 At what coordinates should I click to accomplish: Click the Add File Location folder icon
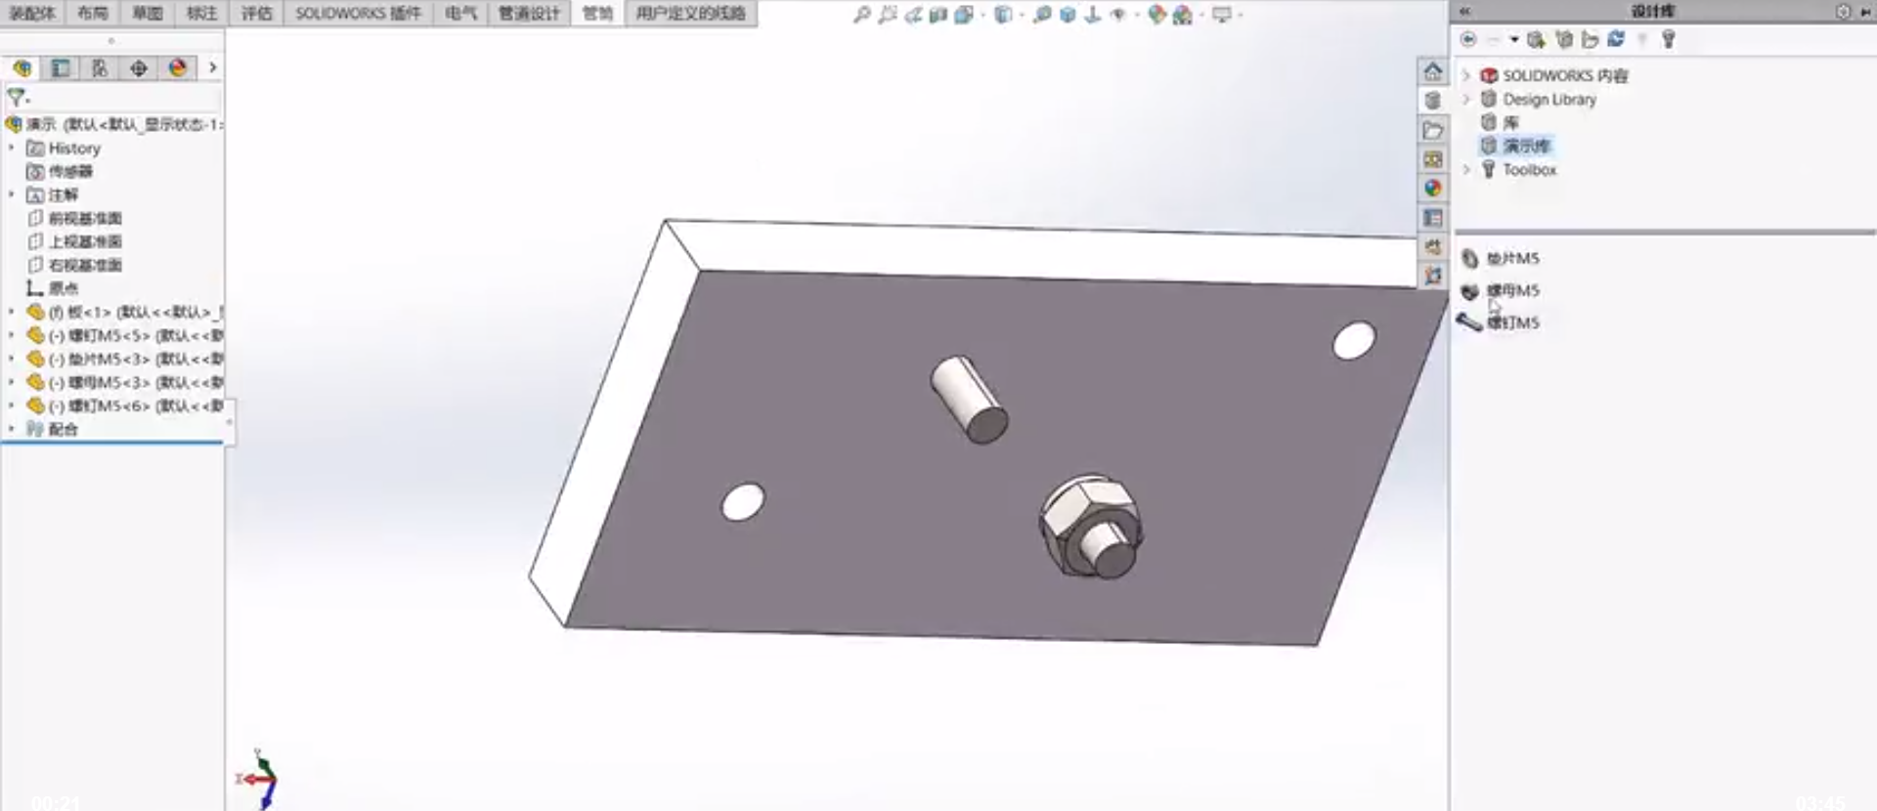(x=1590, y=39)
